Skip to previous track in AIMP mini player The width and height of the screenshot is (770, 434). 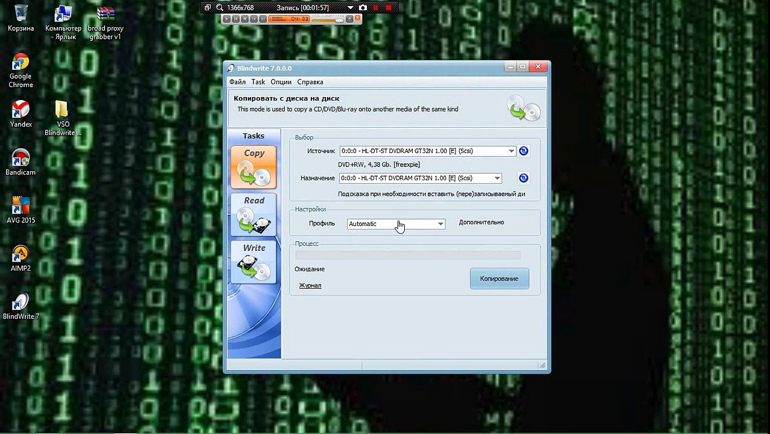254,19
